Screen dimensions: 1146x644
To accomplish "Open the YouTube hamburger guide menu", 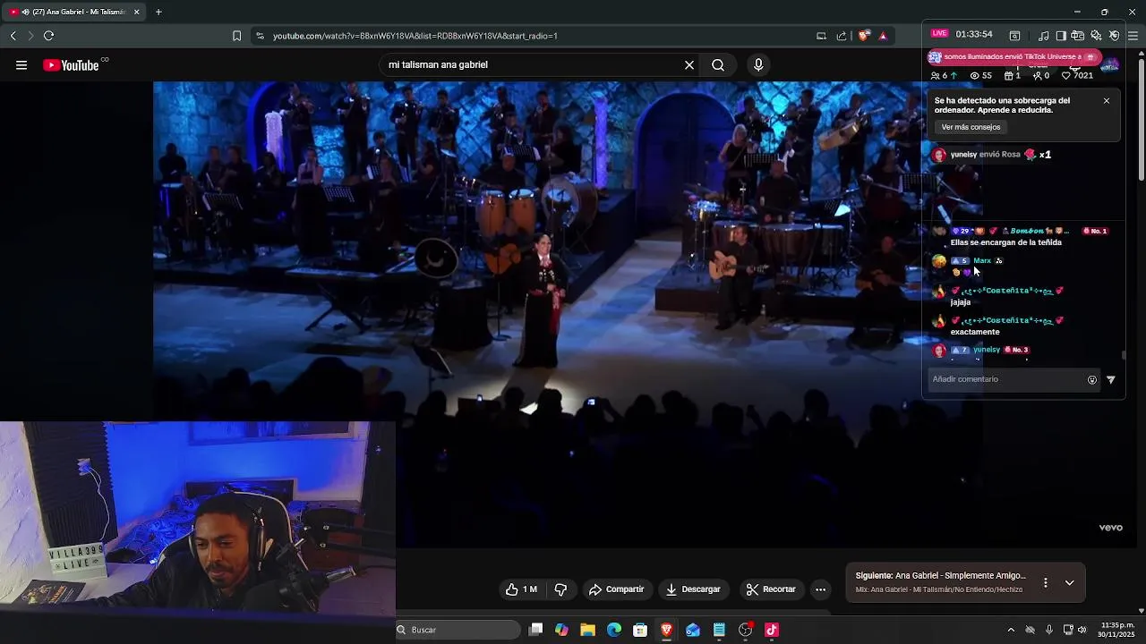I will (21, 64).
